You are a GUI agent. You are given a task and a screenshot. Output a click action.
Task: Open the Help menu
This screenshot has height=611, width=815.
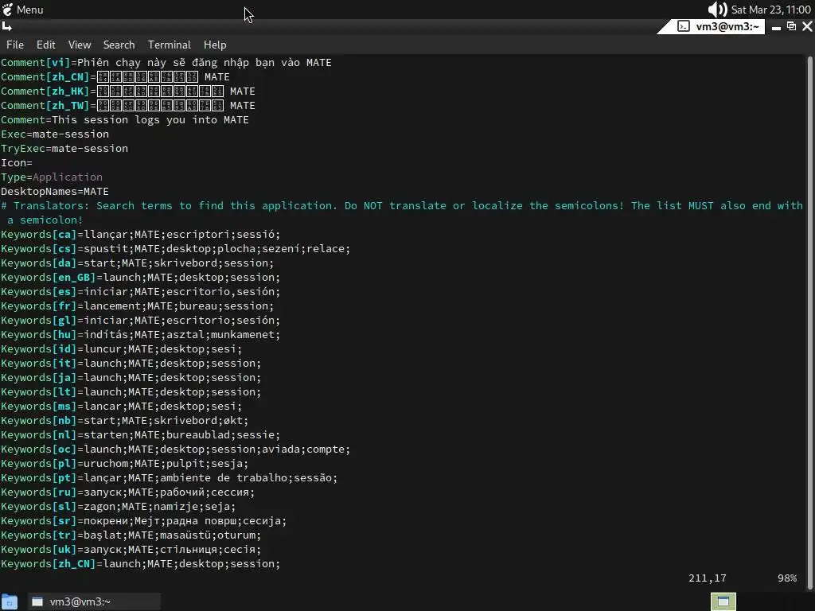click(x=215, y=45)
